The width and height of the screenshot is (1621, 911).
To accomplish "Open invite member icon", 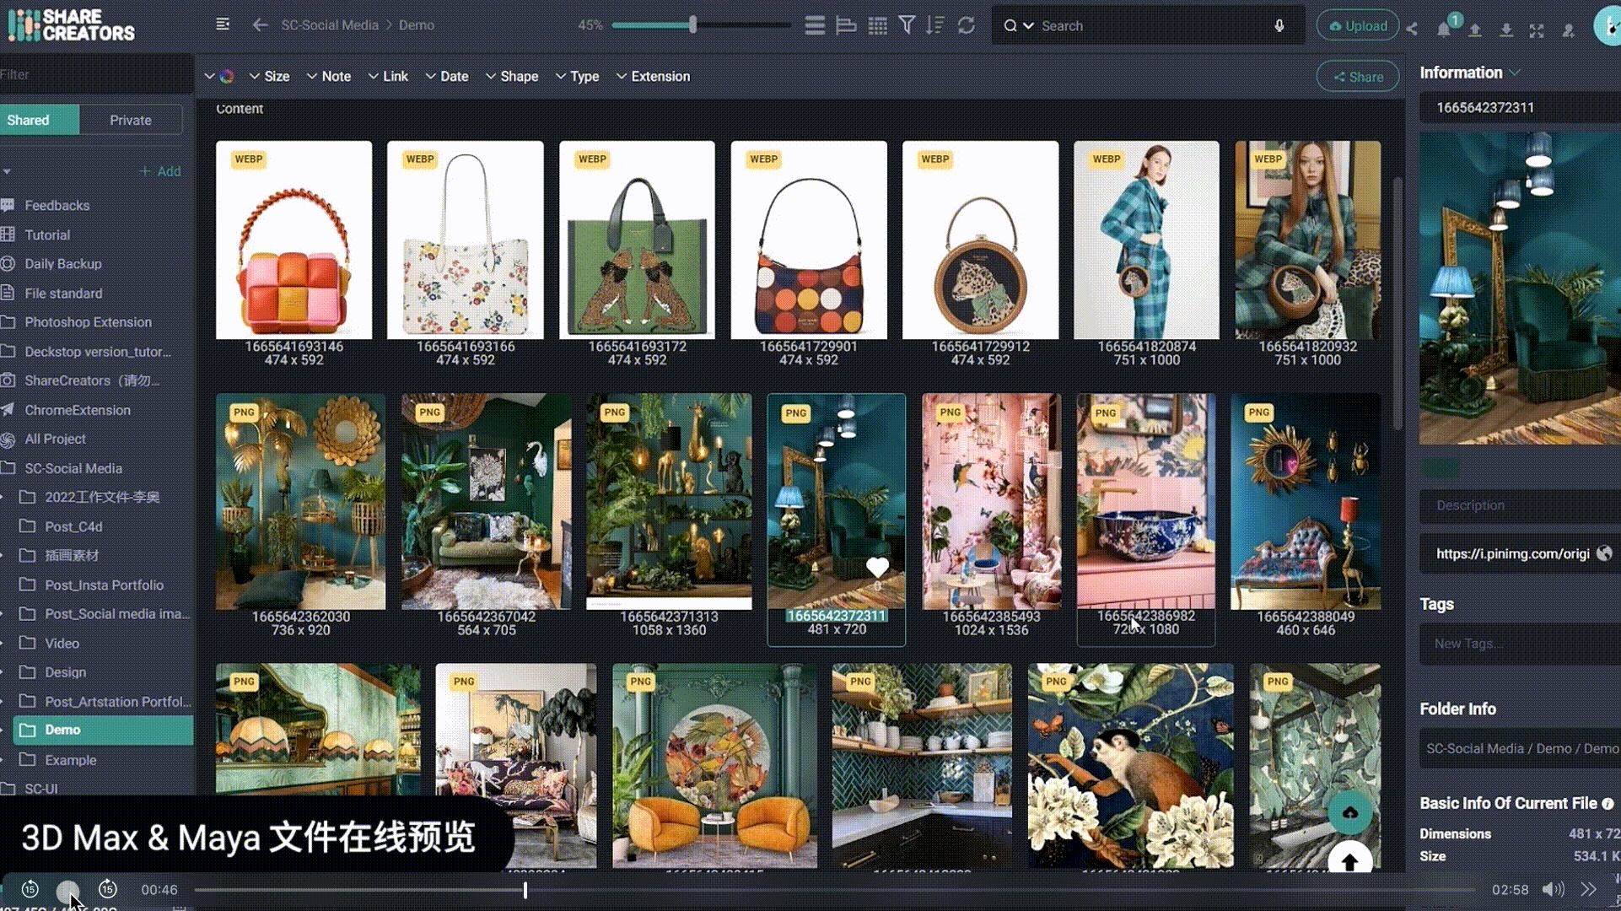I will click(1568, 30).
